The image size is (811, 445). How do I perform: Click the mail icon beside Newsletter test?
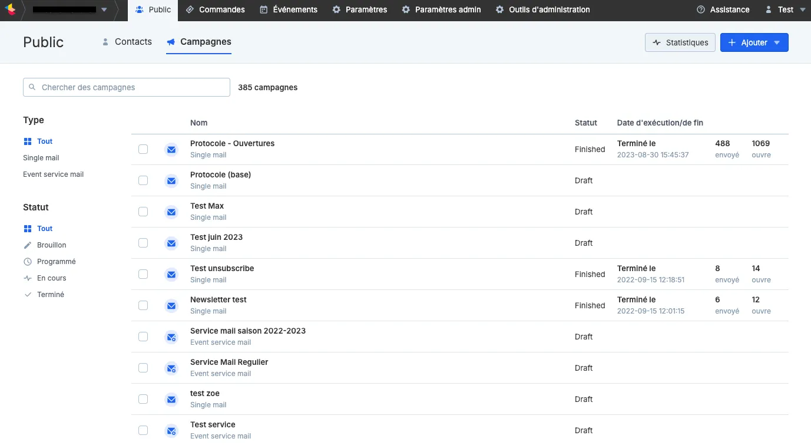click(171, 306)
